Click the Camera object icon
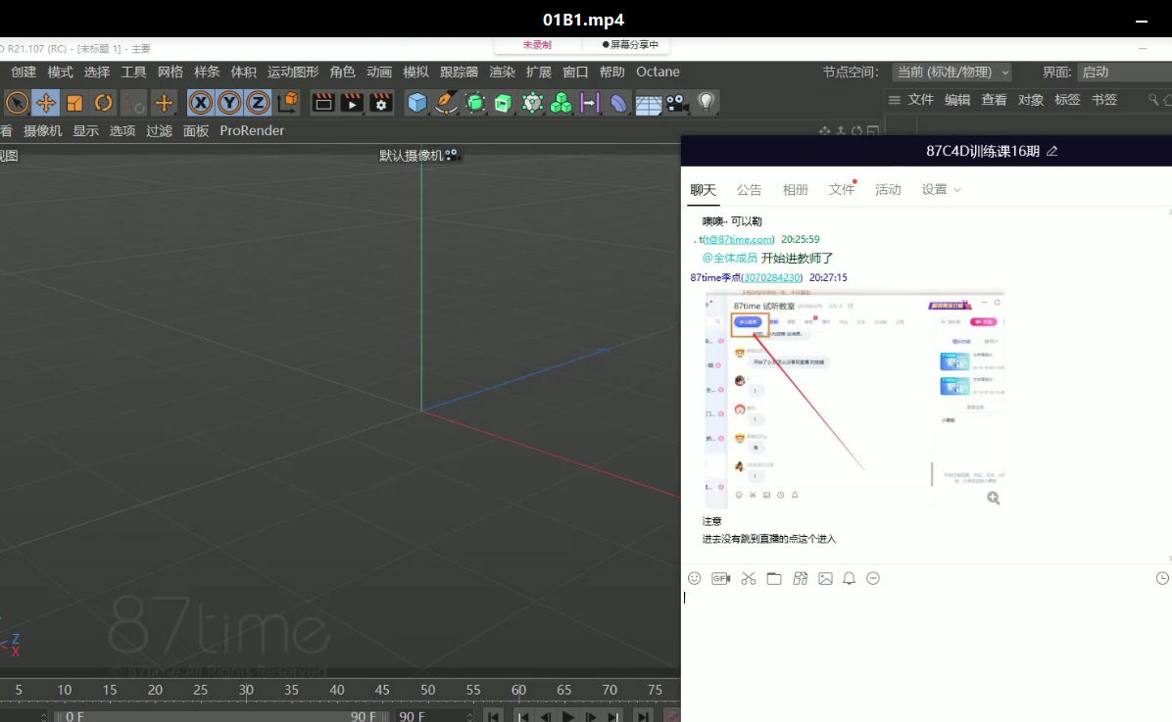Image resolution: width=1172 pixels, height=722 pixels. [676, 103]
